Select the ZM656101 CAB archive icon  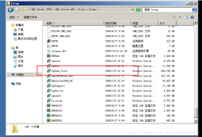tap(48, 115)
